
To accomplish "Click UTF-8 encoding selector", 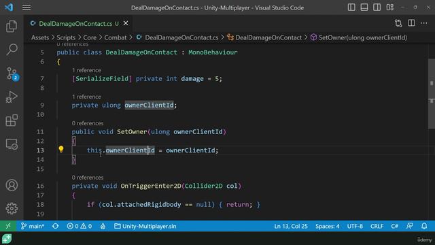I will [355, 226].
